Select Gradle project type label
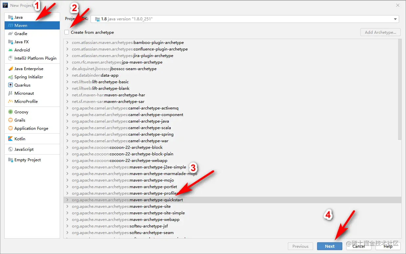This screenshot has width=406, height=254. [21, 34]
